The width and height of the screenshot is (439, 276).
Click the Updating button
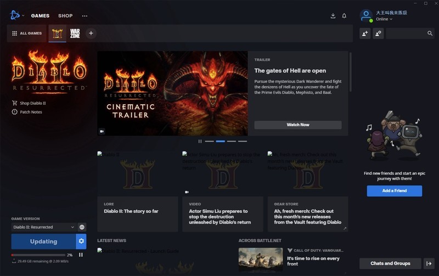pos(43,241)
